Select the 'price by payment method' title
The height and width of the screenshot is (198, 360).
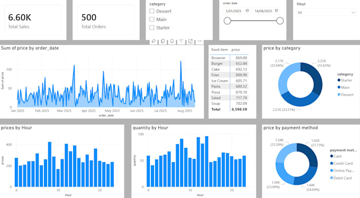click(291, 128)
